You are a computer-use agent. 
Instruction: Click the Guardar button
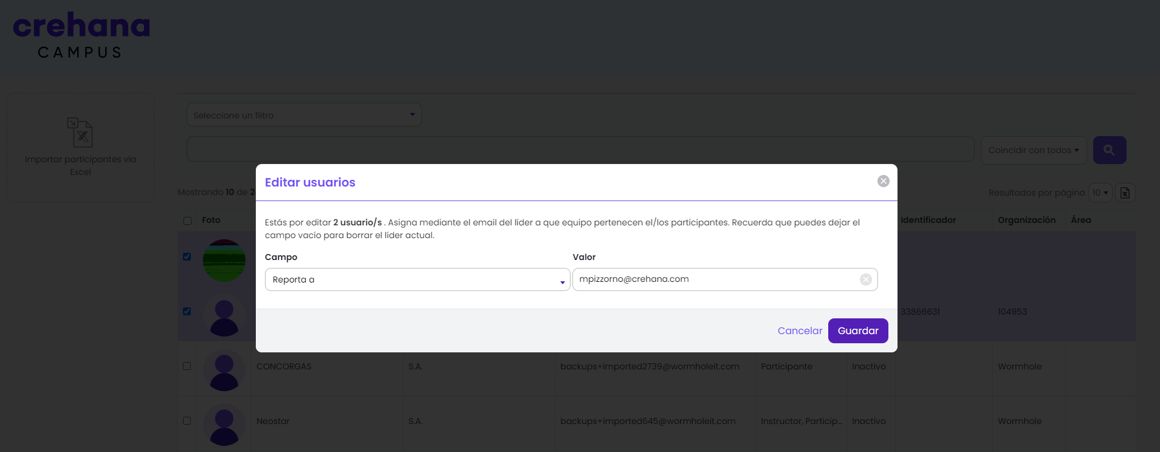pyautogui.click(x=858, y=330)
